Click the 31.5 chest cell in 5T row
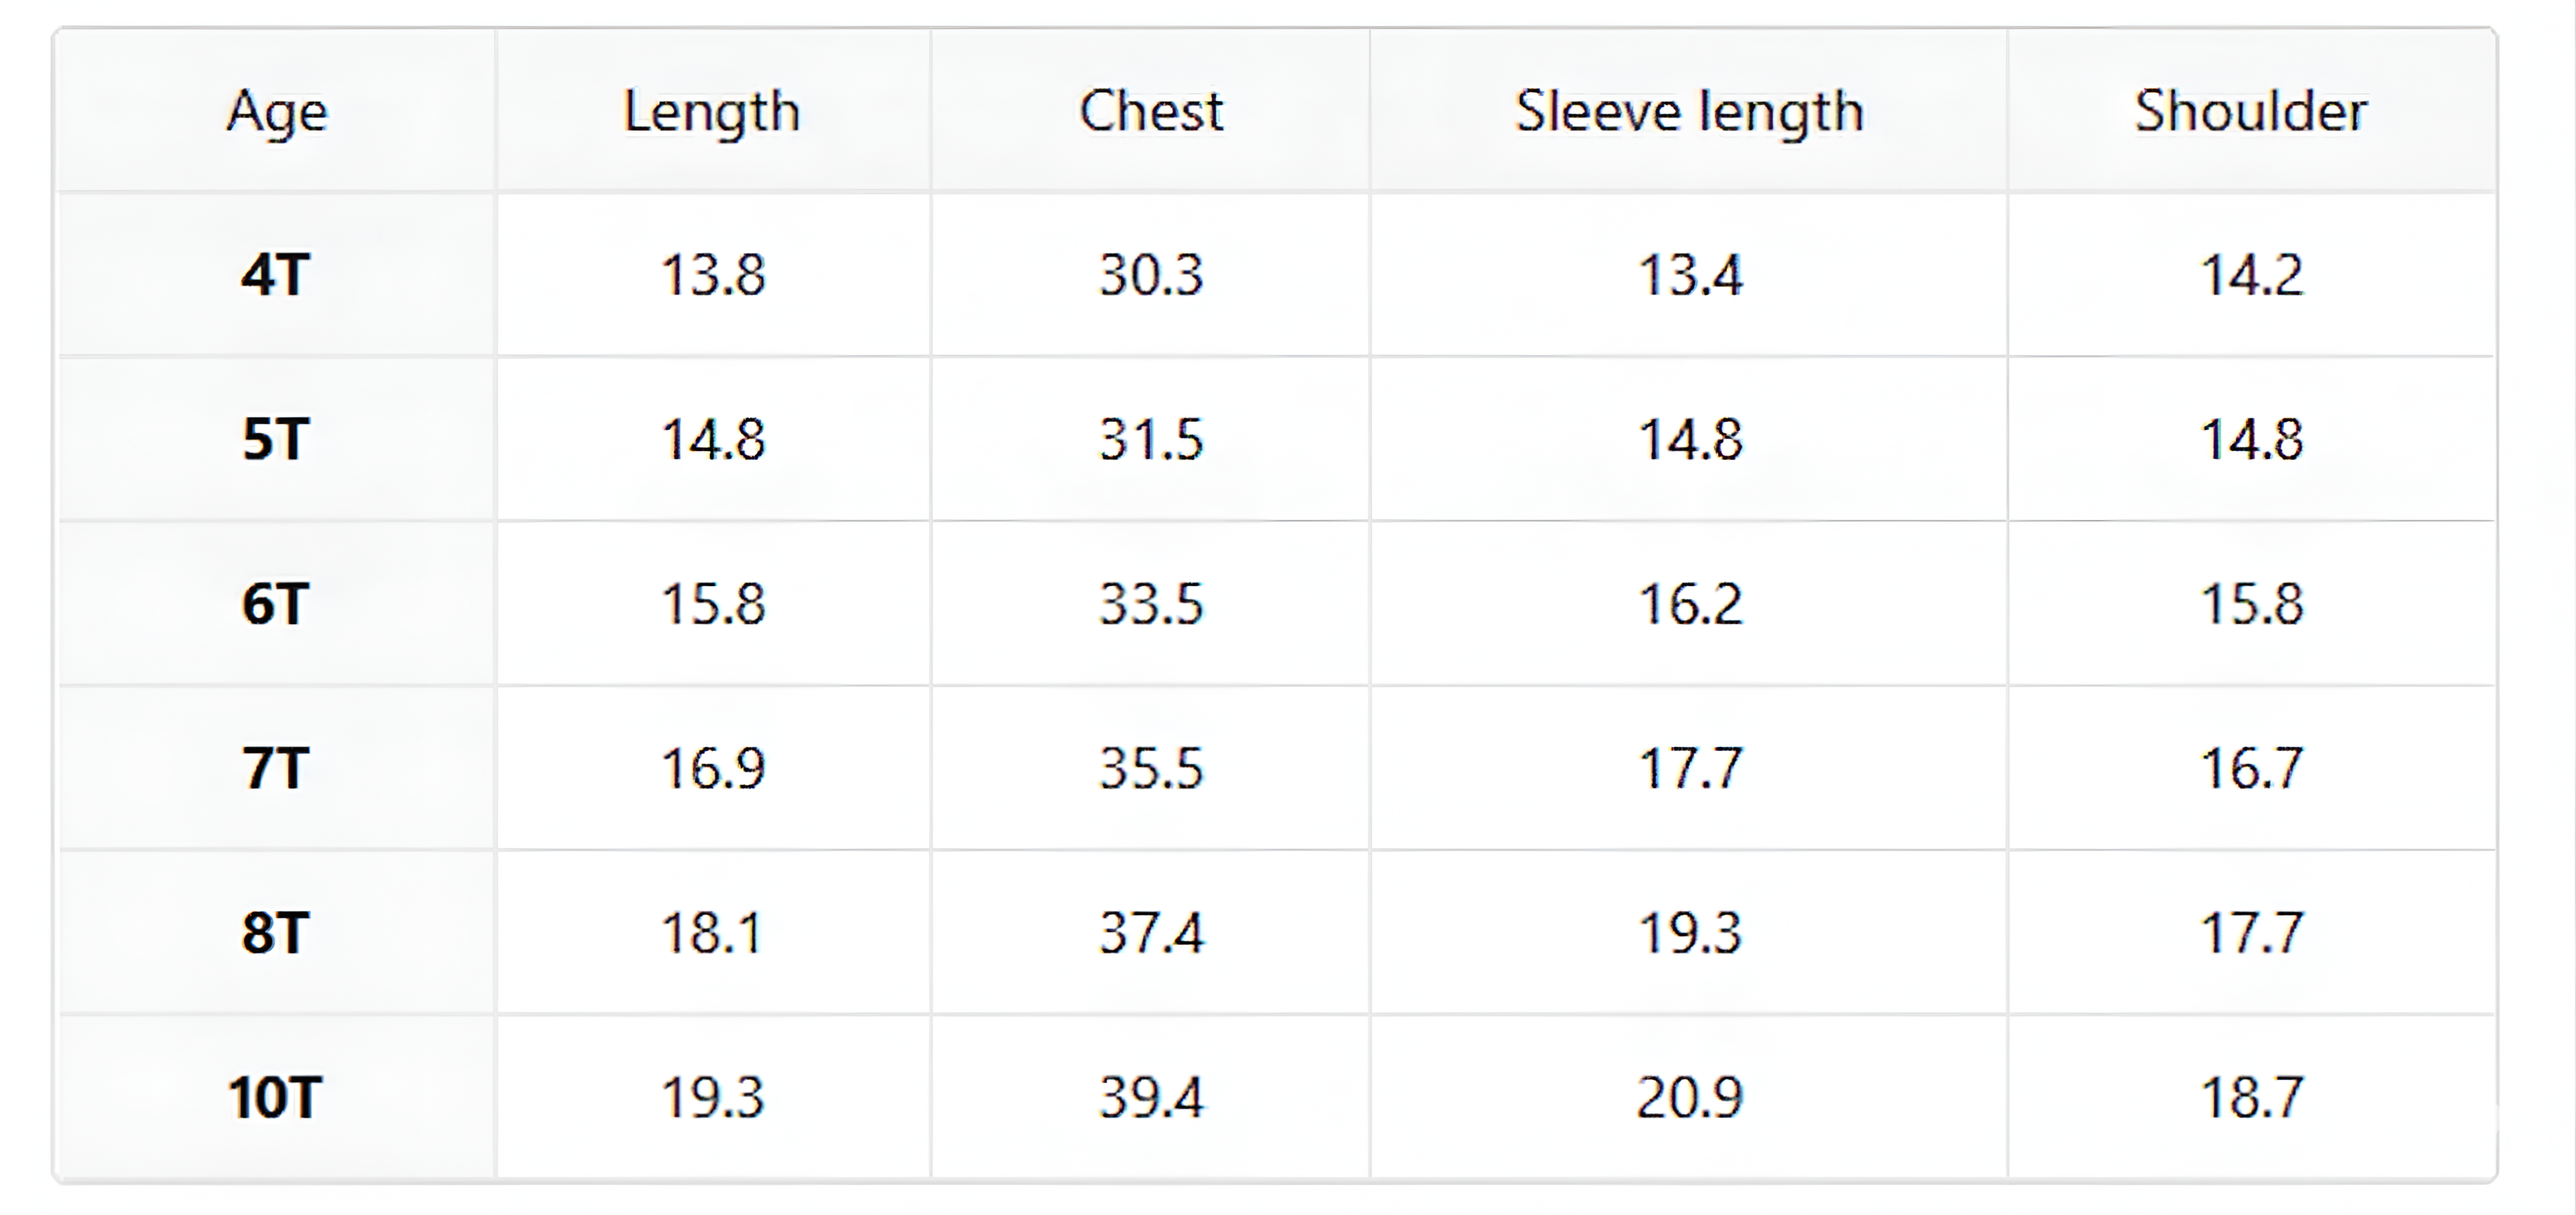 point(1151,439)
